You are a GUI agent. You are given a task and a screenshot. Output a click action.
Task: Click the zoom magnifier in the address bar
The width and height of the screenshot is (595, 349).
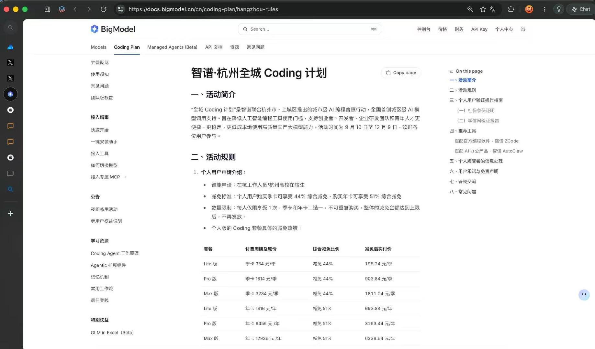(x=470, y=9)
